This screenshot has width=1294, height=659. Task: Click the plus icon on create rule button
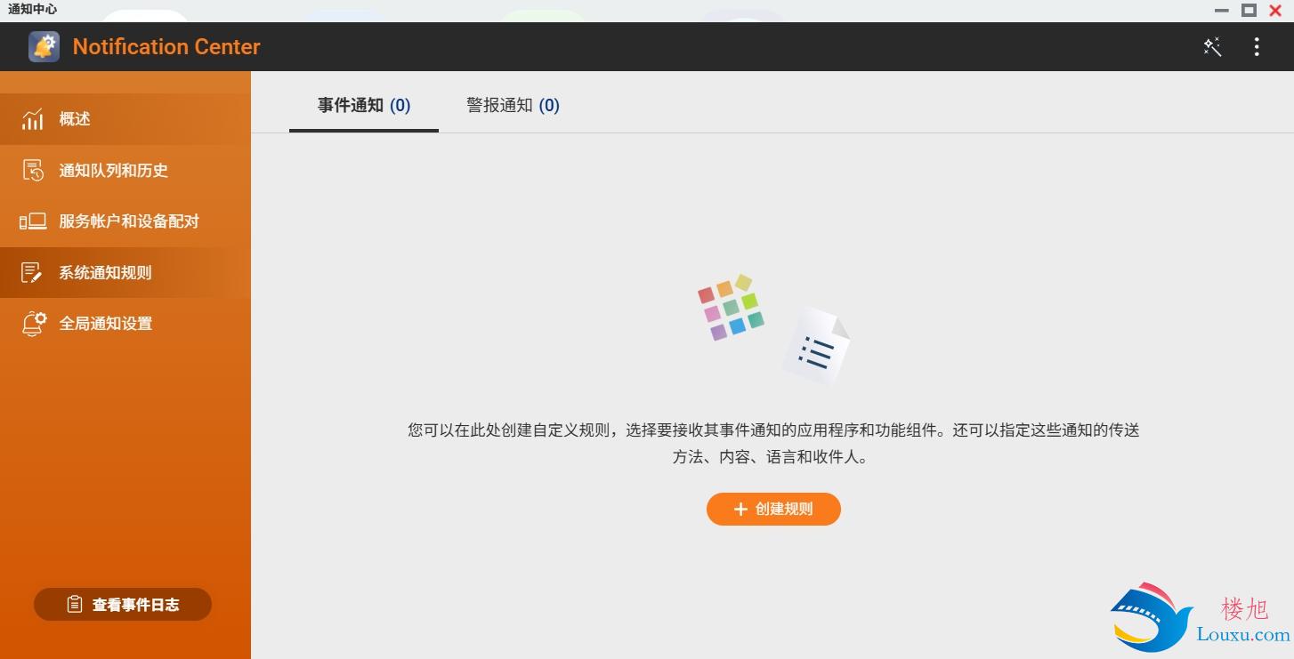(740, 510)
